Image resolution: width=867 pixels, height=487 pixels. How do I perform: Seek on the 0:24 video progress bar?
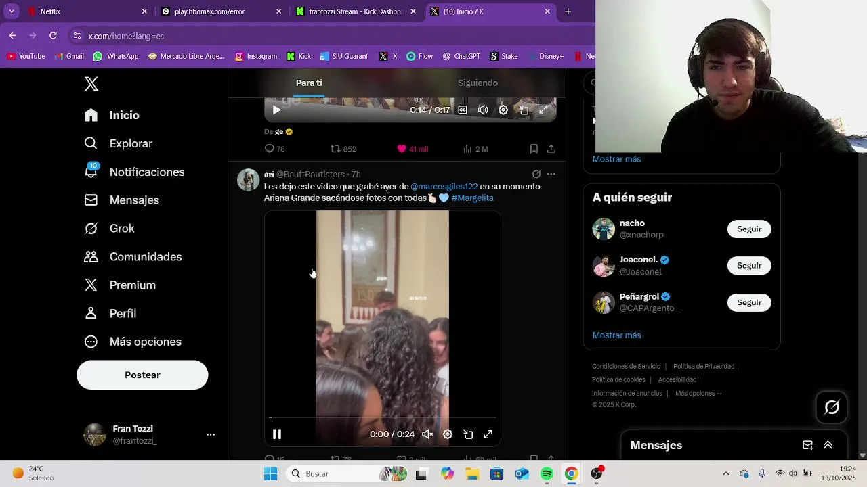click(x=383, y=417)
